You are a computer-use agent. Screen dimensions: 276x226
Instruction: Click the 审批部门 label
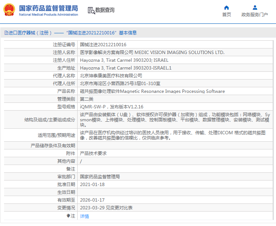[x=66, y=177]
